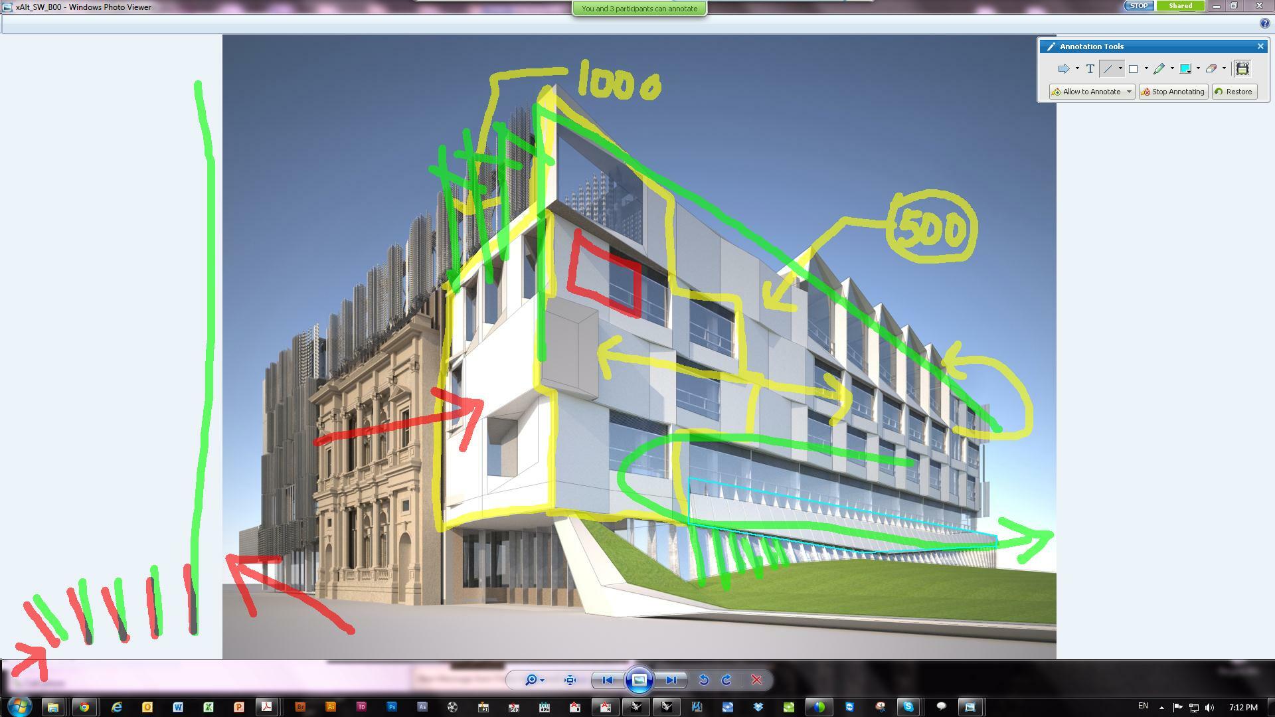Expand the eraser options dropdown
Viewport: 1275px width, 717px height.
tap(1224, 68)
